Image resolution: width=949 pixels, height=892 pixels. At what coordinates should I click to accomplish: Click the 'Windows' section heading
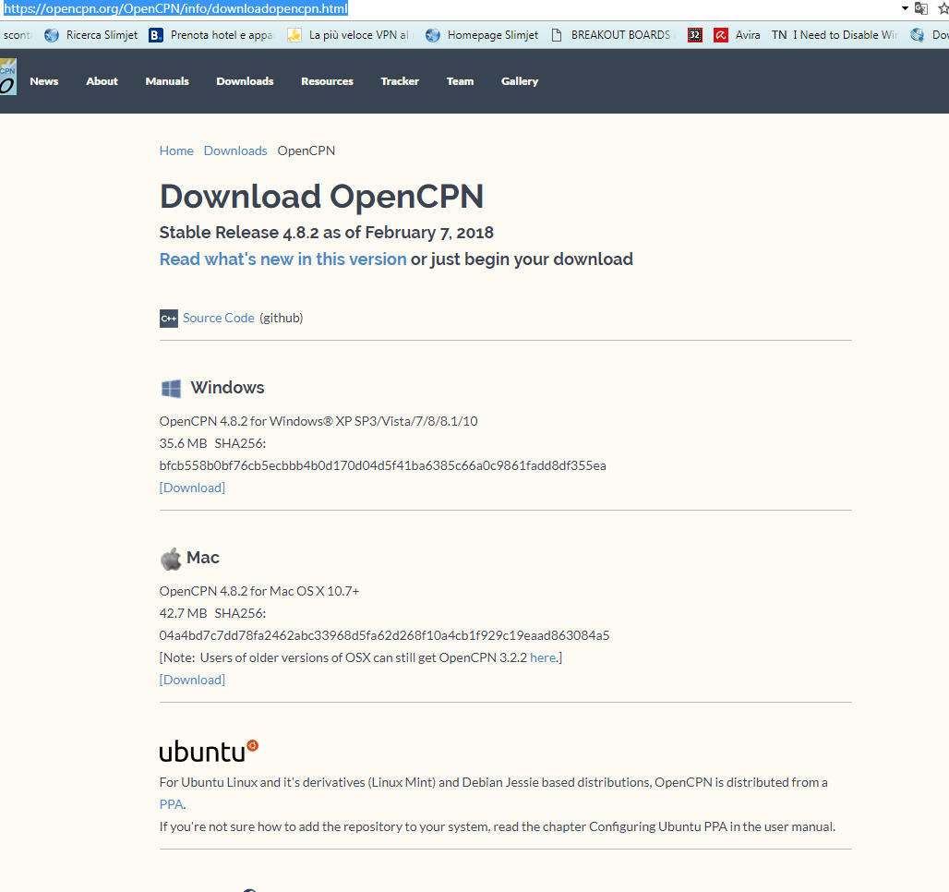click(228, 388)
